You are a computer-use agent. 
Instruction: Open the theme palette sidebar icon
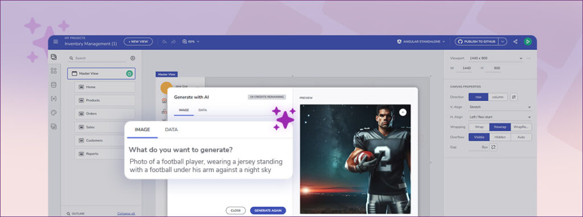(x=54, y=113)
